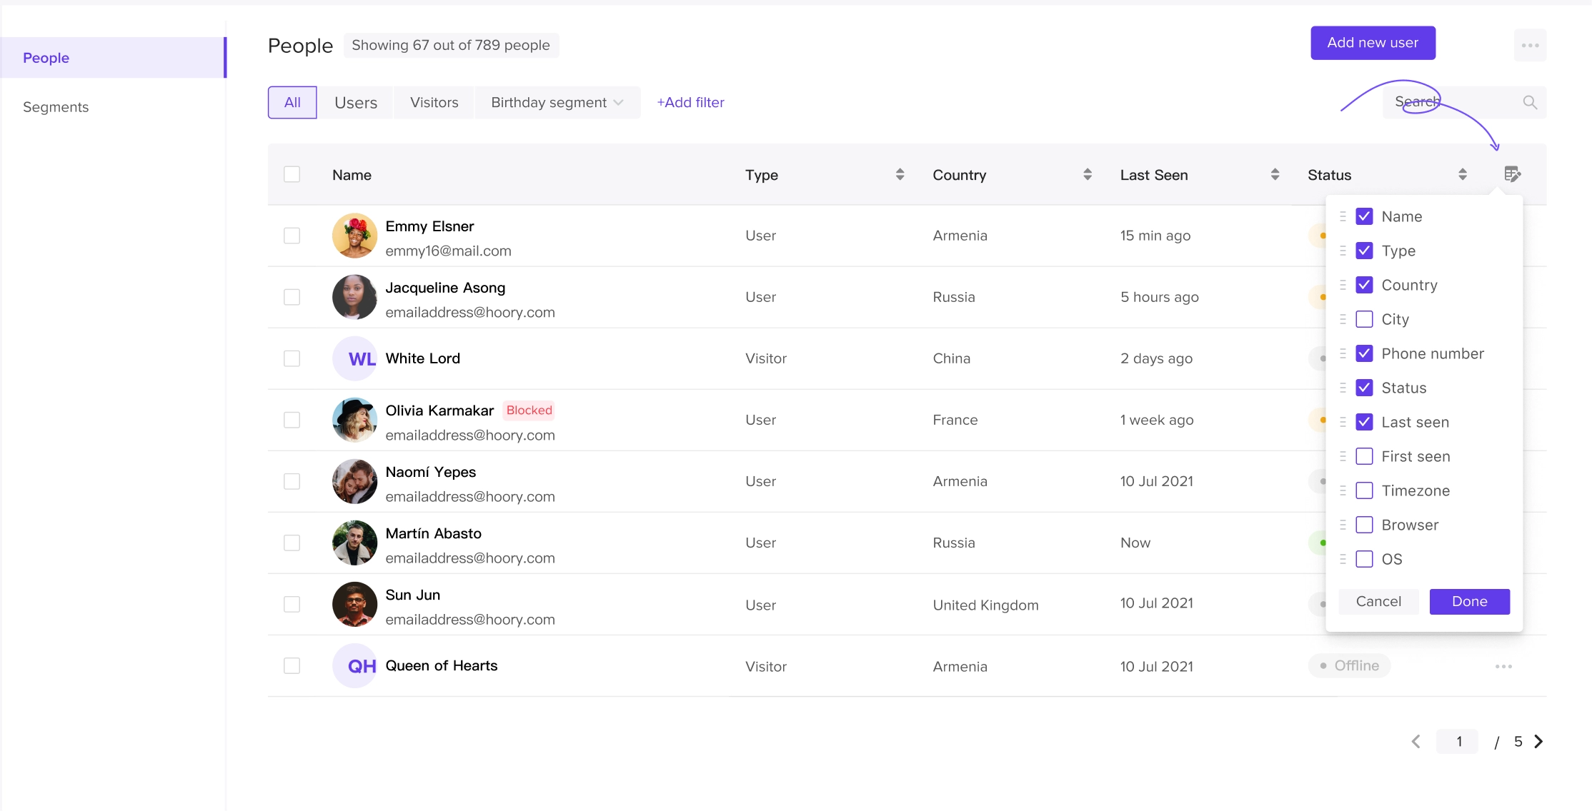Uncheck the Type column checkbox
The height and width of the screenshot is (811, 1592).
(1364, 251)
